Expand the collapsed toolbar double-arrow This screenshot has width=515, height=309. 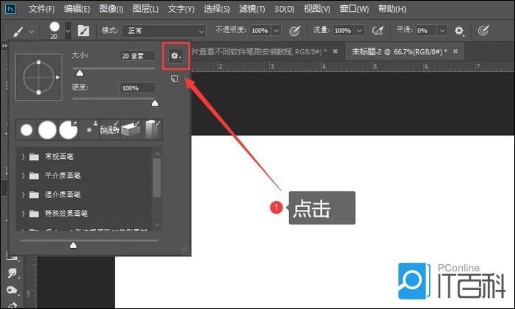pyautogui.click(x=4, y=46)
